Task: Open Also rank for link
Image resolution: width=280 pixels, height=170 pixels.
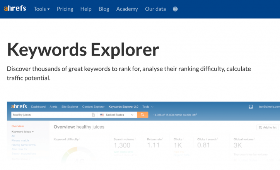Action: (19, 149)
